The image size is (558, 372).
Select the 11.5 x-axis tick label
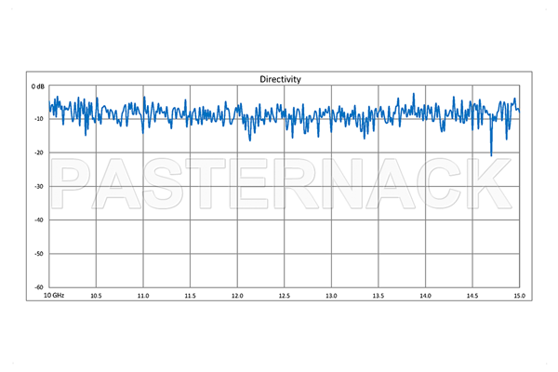tap(190, 296)
